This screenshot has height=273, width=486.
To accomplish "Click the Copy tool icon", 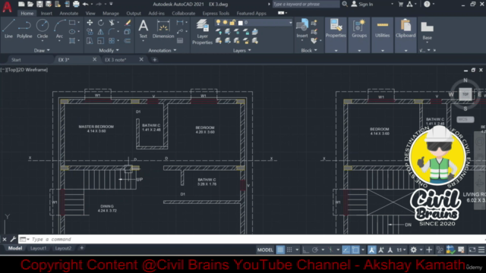I will pos(90,32).
